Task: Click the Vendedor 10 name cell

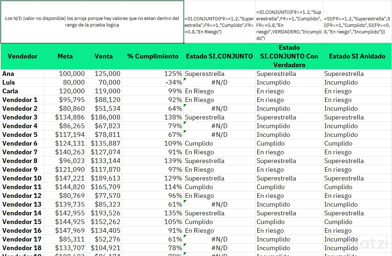Action: coord(23,178)
